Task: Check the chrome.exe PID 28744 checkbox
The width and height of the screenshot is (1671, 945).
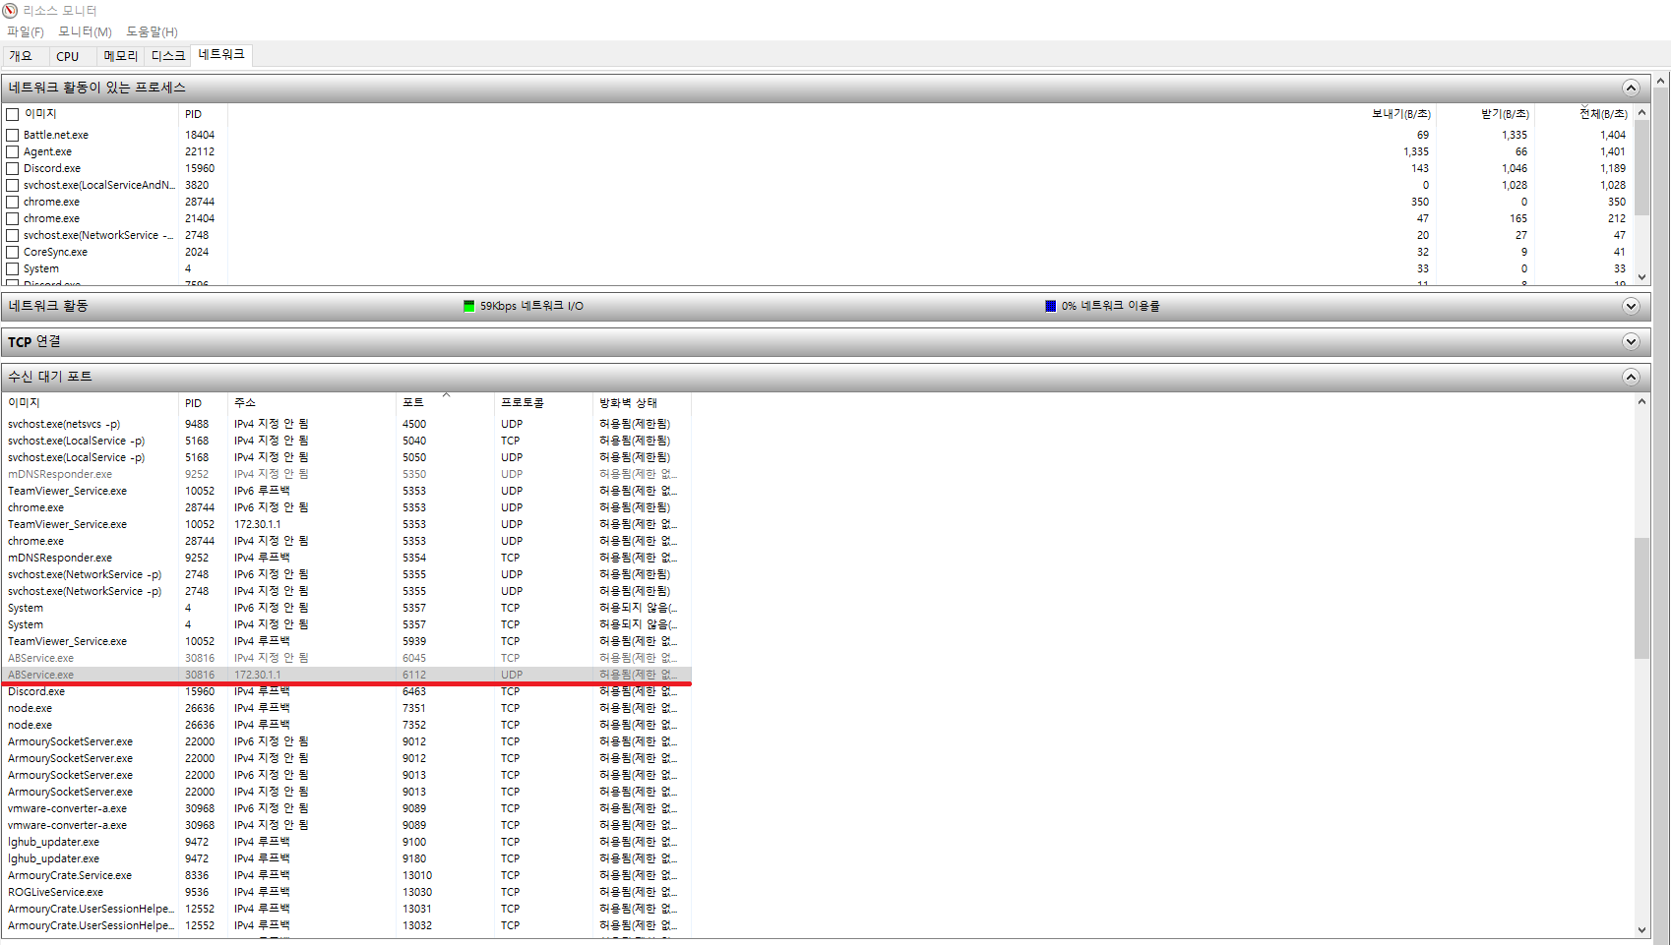Action: tap(13, 202)
